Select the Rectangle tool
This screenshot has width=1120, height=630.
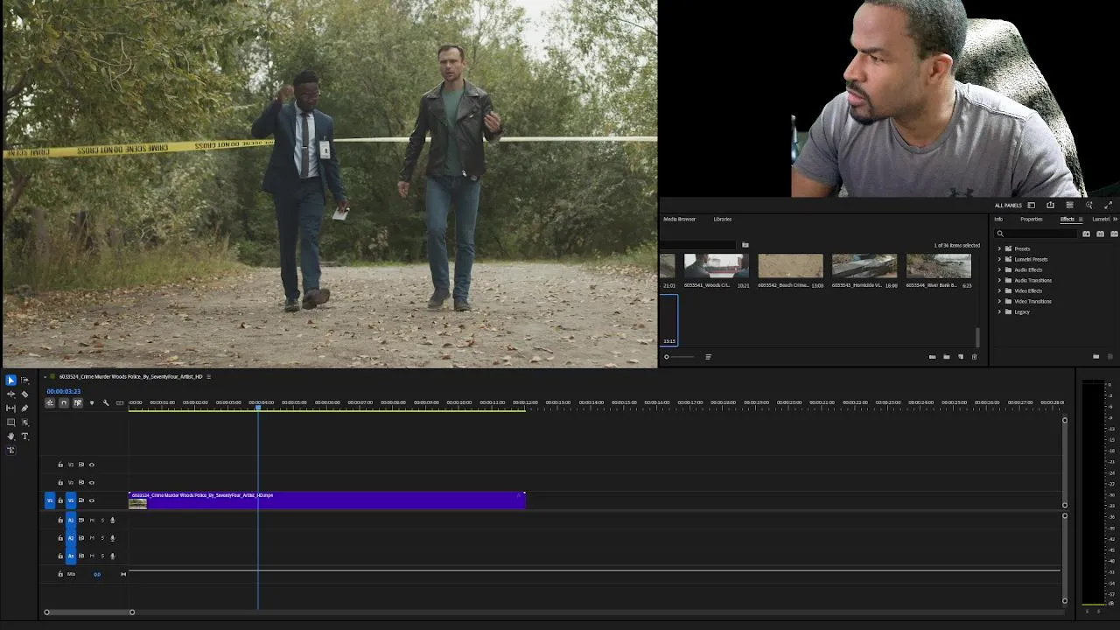[10, 422]
